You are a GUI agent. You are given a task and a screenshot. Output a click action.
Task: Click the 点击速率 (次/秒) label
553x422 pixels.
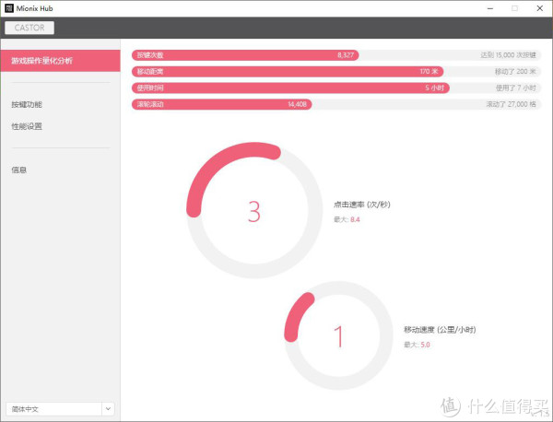362,205
